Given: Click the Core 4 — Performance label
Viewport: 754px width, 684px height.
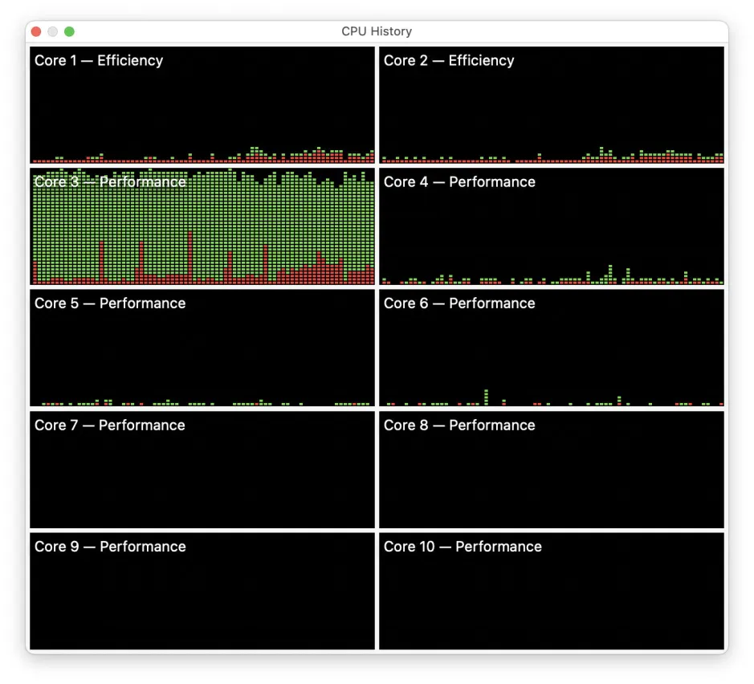Looking at the screenshot, I should pos(459,181).
